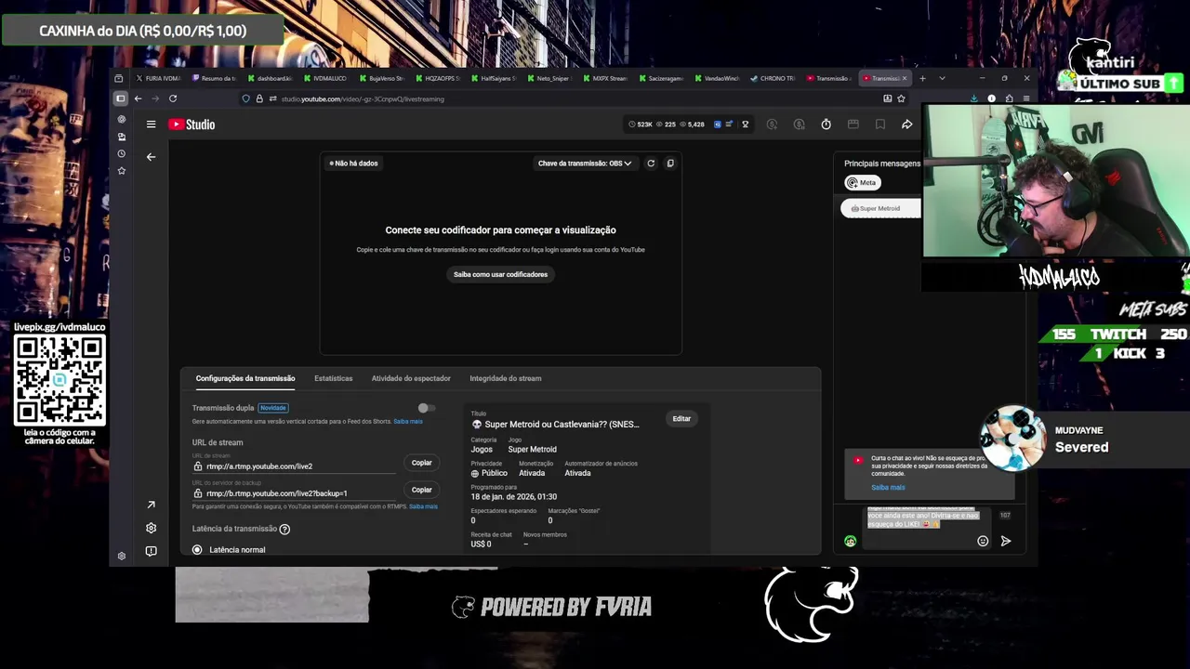The height and width of the screenshot is (669, 1190).
Task: Send the chat message with arrow icon
Action: click(x=1005, y=541)
